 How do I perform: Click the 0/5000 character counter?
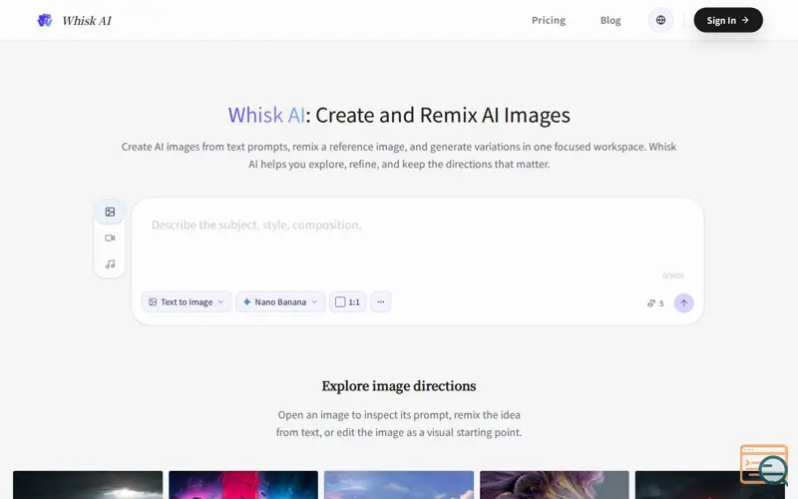click(x=672, y=276)
